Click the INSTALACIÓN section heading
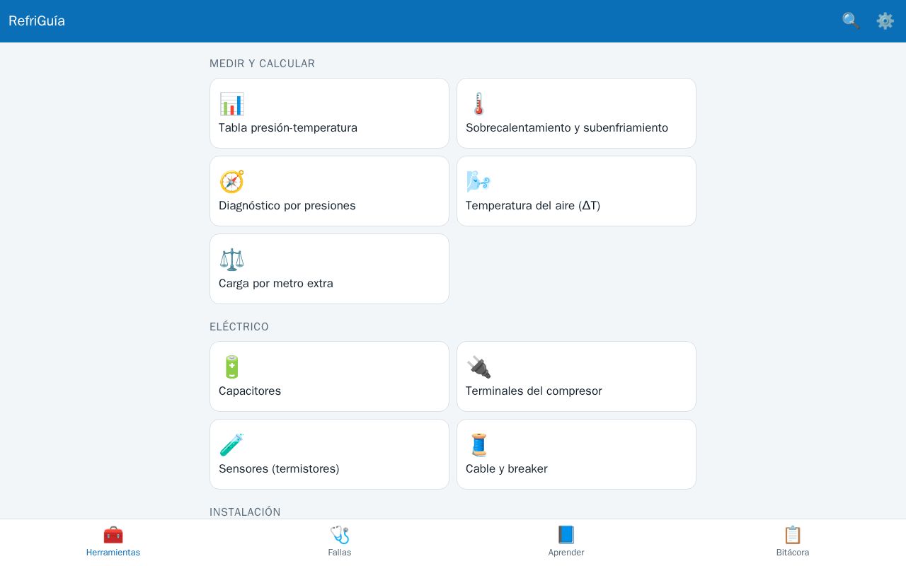Screen dimensions: 906x566 [245, 512]
